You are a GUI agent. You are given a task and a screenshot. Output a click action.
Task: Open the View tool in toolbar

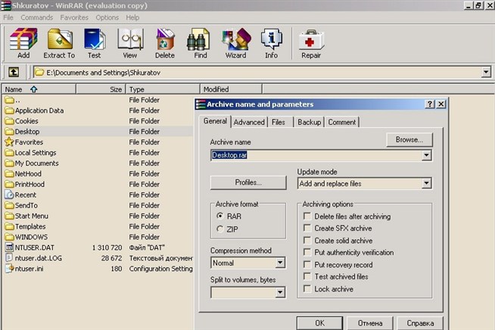pos(129,43)
